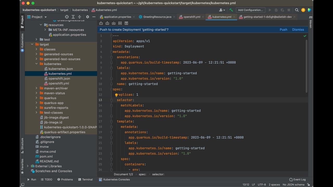The width and height of the screenshot is (333, 187).
Task: Open Project panel gear options
Action: coord(87,17)
